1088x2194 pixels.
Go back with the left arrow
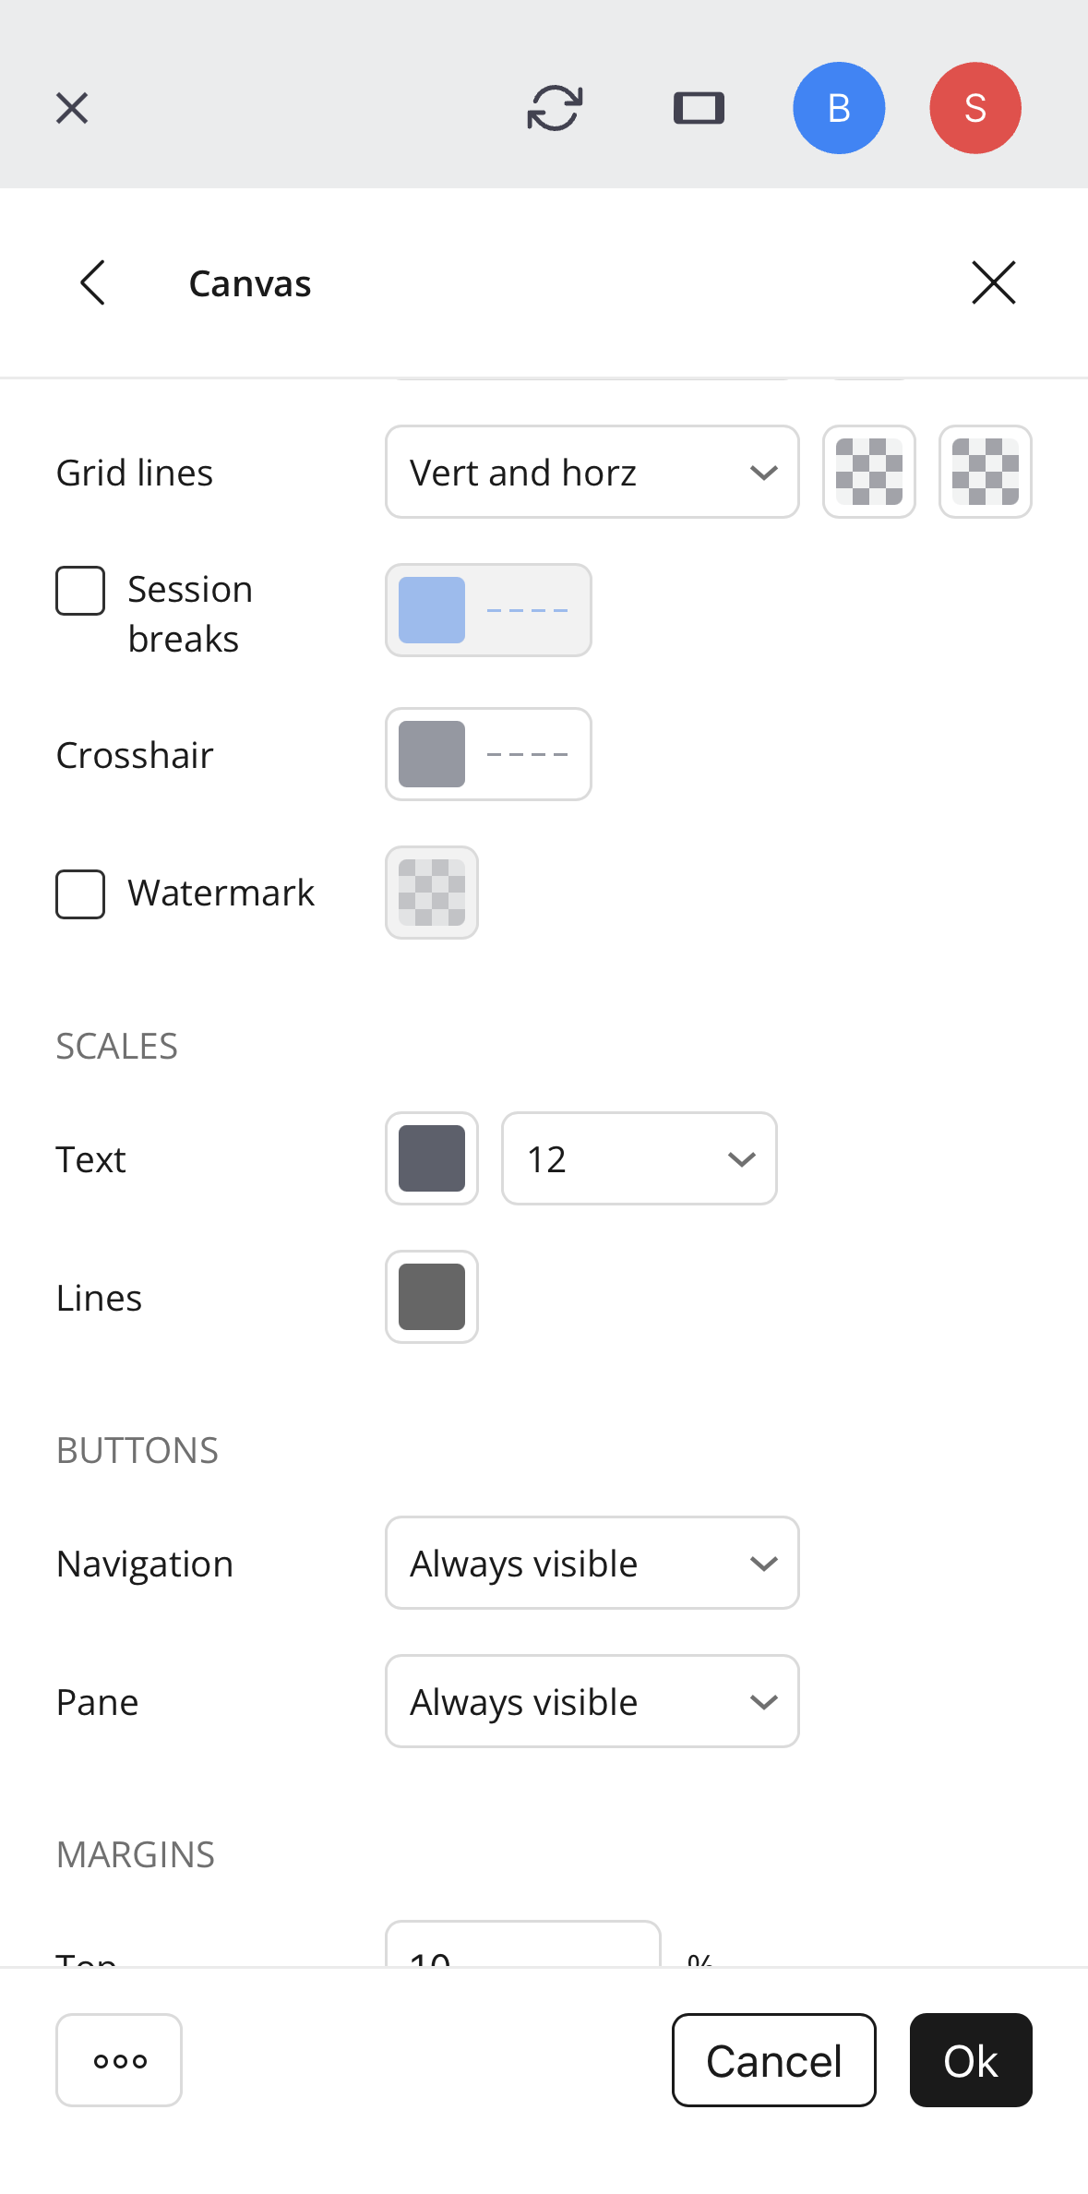coord(93,282)
